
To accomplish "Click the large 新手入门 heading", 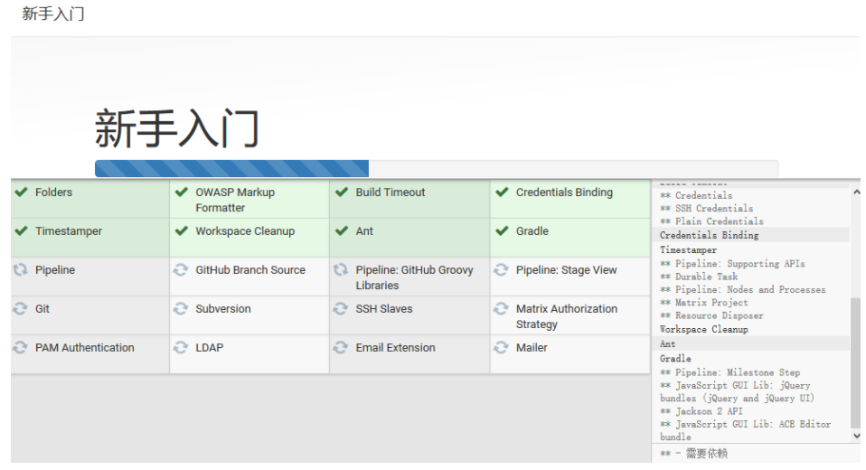I will (177, 128).
